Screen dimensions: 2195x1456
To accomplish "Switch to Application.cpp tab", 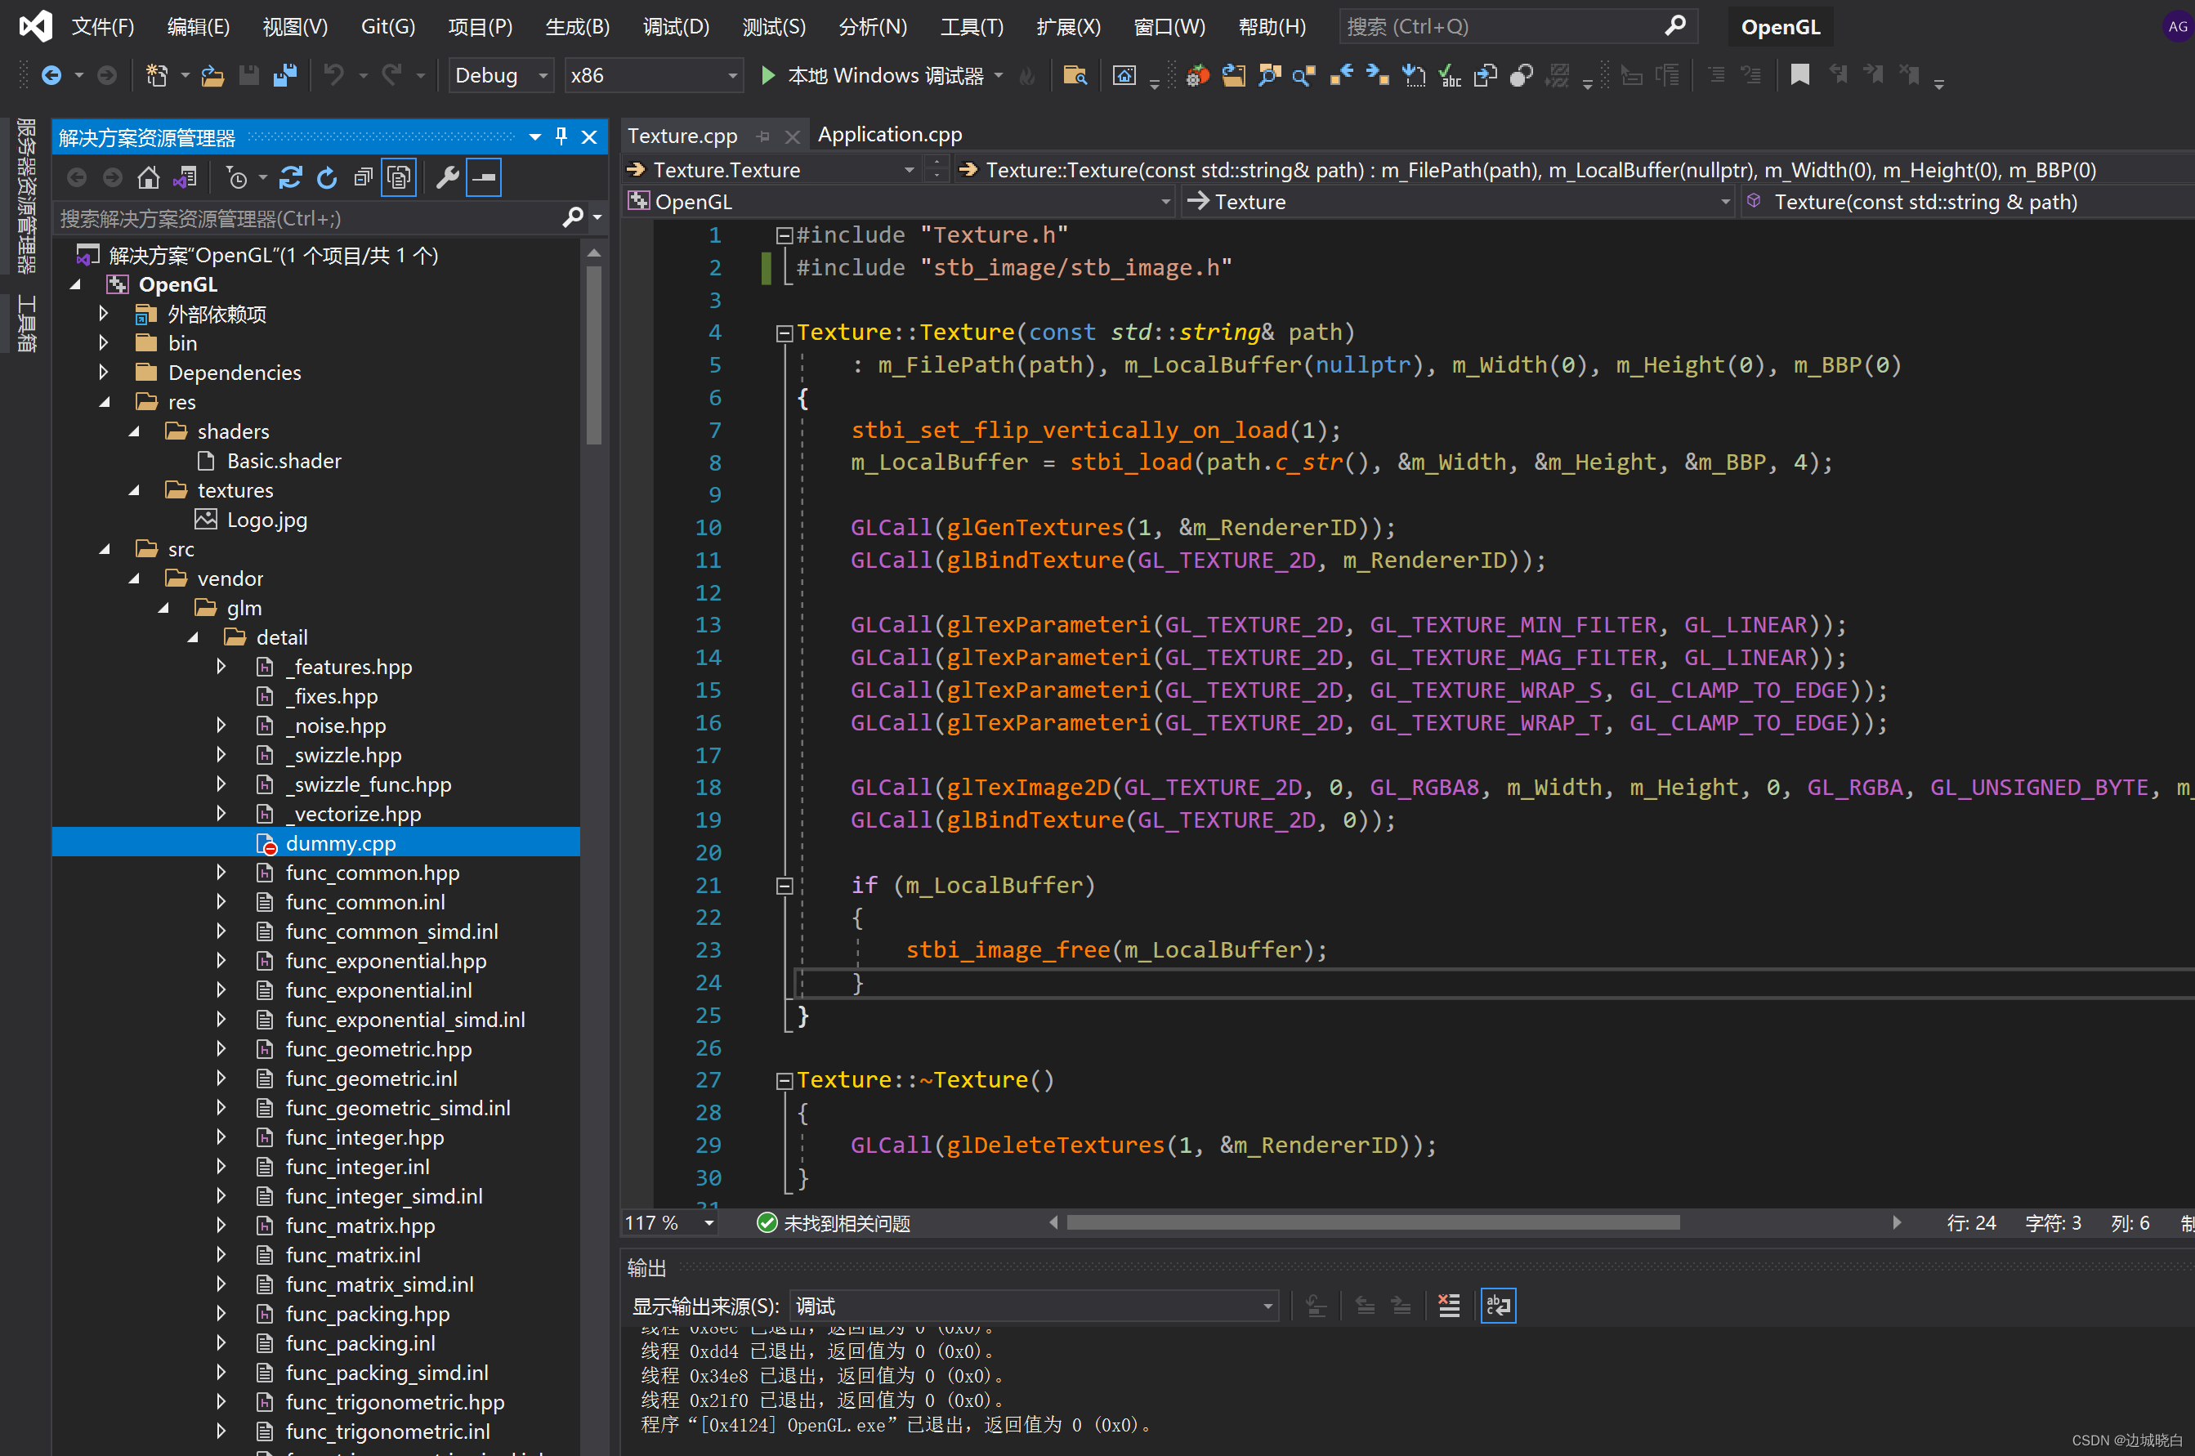I will click(888, 136).
